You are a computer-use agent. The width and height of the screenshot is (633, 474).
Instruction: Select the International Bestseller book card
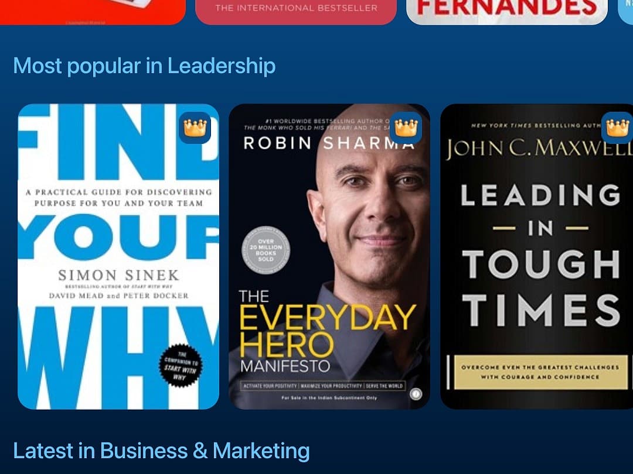(296, 12)
